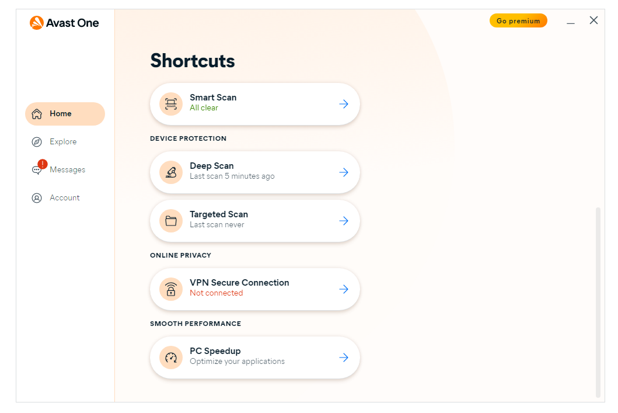
Task: Click the Explore compass icon
Action: 37,142
